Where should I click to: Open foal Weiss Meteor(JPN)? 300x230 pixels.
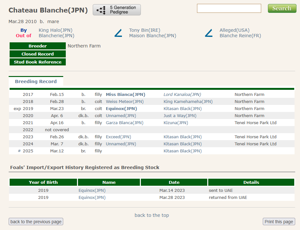click(125, 102)
